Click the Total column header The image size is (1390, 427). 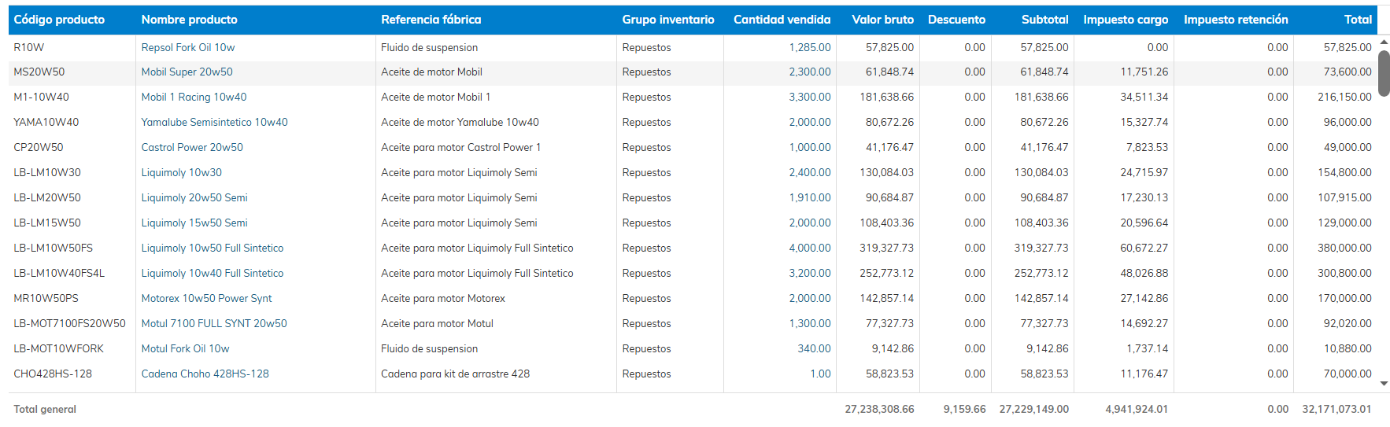pyautogui.click(x=1357, y=20)
